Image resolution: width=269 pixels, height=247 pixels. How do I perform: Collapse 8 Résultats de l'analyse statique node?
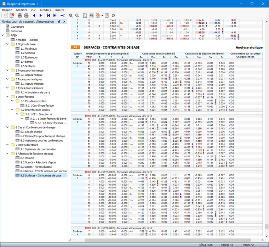coord(8,153)
